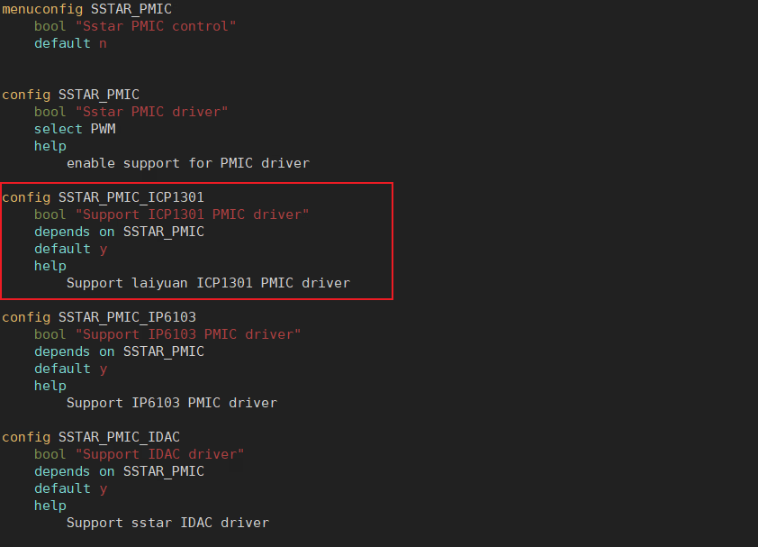
Task: Click the "default n" line
Action: coord(70,43)
